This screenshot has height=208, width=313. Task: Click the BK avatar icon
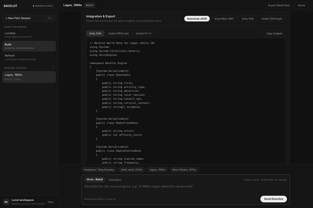click(x=6, y=202)
